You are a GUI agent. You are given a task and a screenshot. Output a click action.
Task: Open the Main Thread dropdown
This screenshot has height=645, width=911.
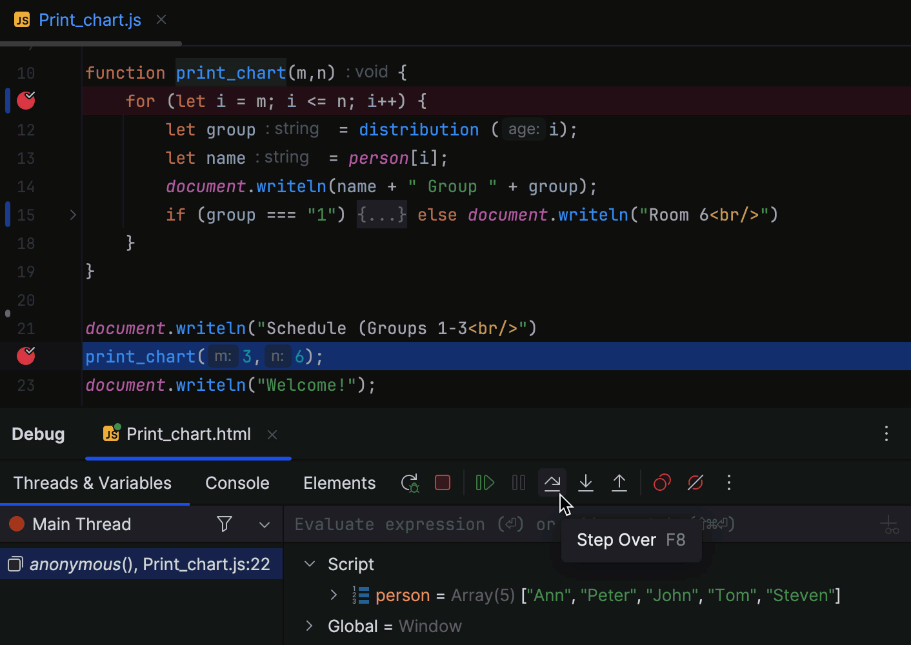[265, 525]
